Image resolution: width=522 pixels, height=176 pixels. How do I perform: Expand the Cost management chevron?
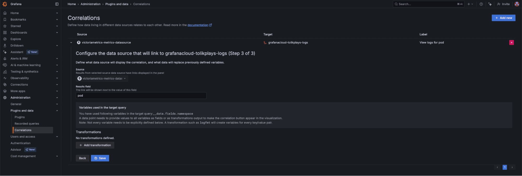coord(57,156)
